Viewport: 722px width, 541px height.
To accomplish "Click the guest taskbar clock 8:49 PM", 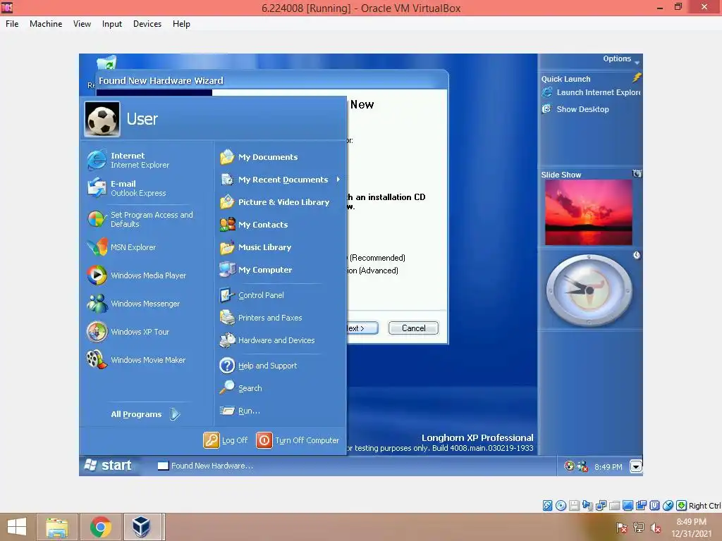I will click(x=608, y=467).
